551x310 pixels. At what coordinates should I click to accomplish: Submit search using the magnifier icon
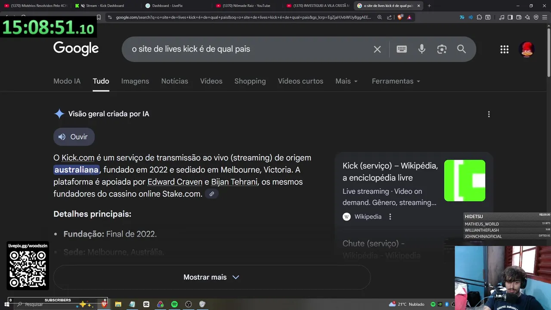461,49
